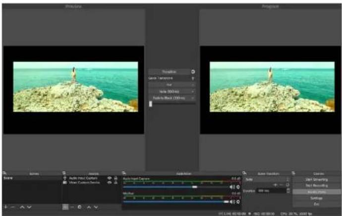Screen dimensions: 342x216
Task: Select the Scene item in Scenes list
Action: pyautogui.click(x=32, y=178)
